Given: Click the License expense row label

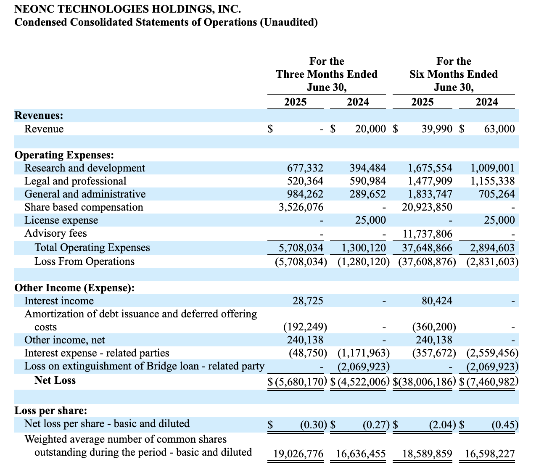Looking at the screenshot, I should click(x=61, y=220).
